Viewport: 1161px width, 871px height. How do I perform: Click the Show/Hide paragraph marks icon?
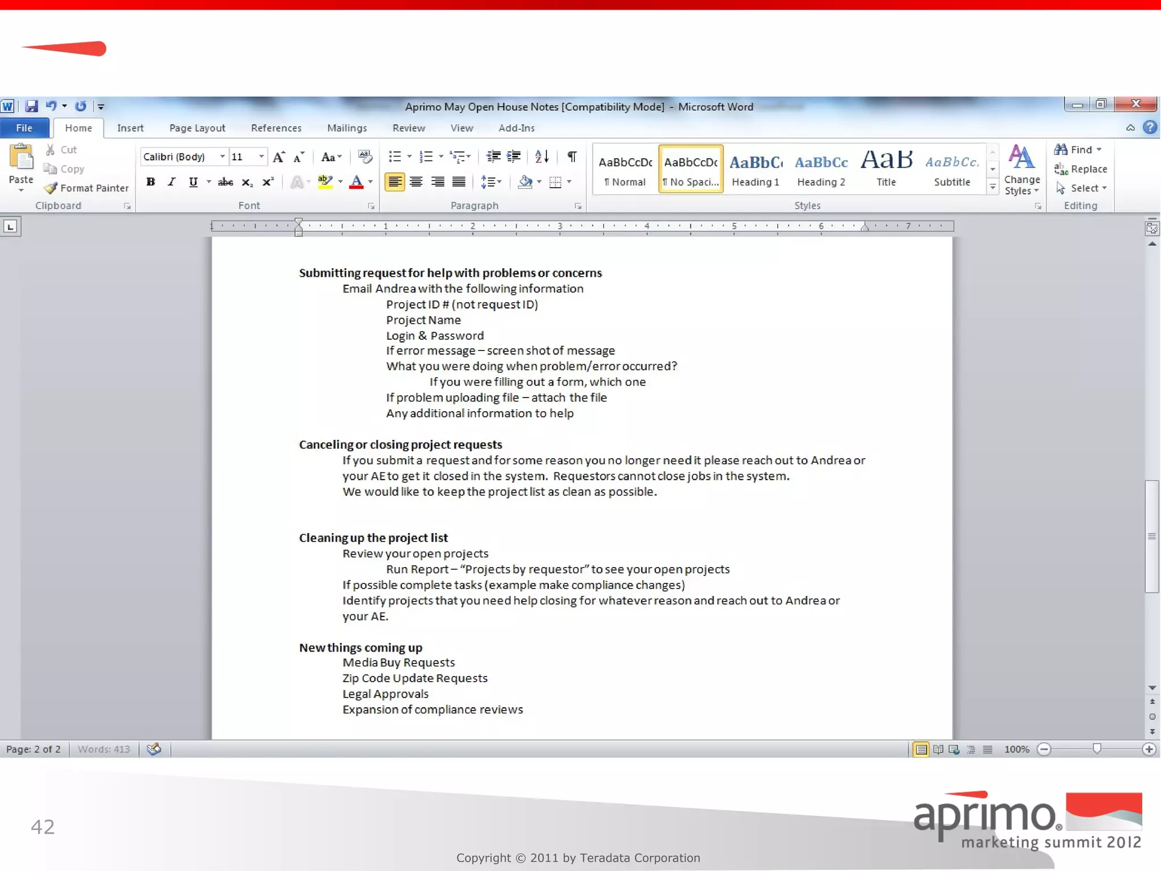pyautogui.click(x=572, y=157)
